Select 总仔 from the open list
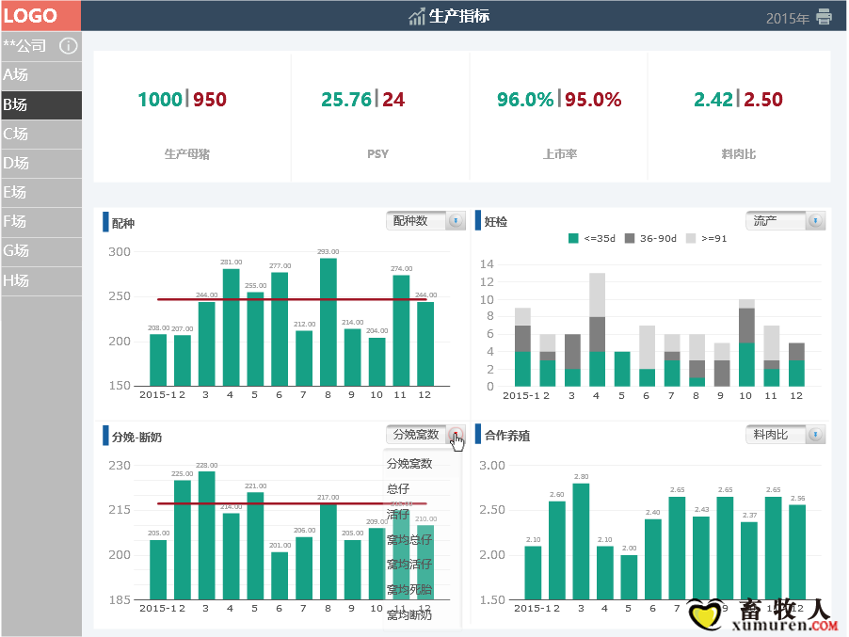The image size is (849, 637). click(398, 489)
